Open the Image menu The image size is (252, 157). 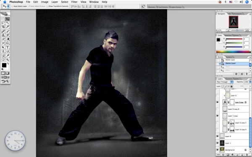tap(45, 2)
